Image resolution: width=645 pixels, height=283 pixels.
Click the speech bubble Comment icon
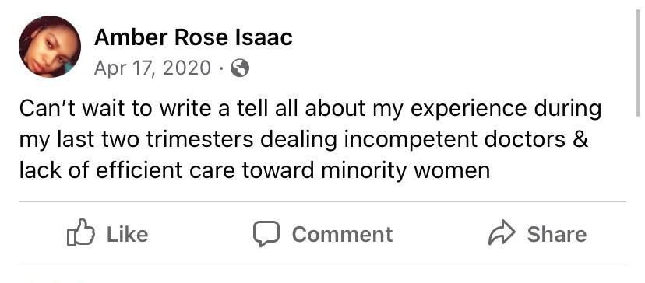(x=266, y=234)
